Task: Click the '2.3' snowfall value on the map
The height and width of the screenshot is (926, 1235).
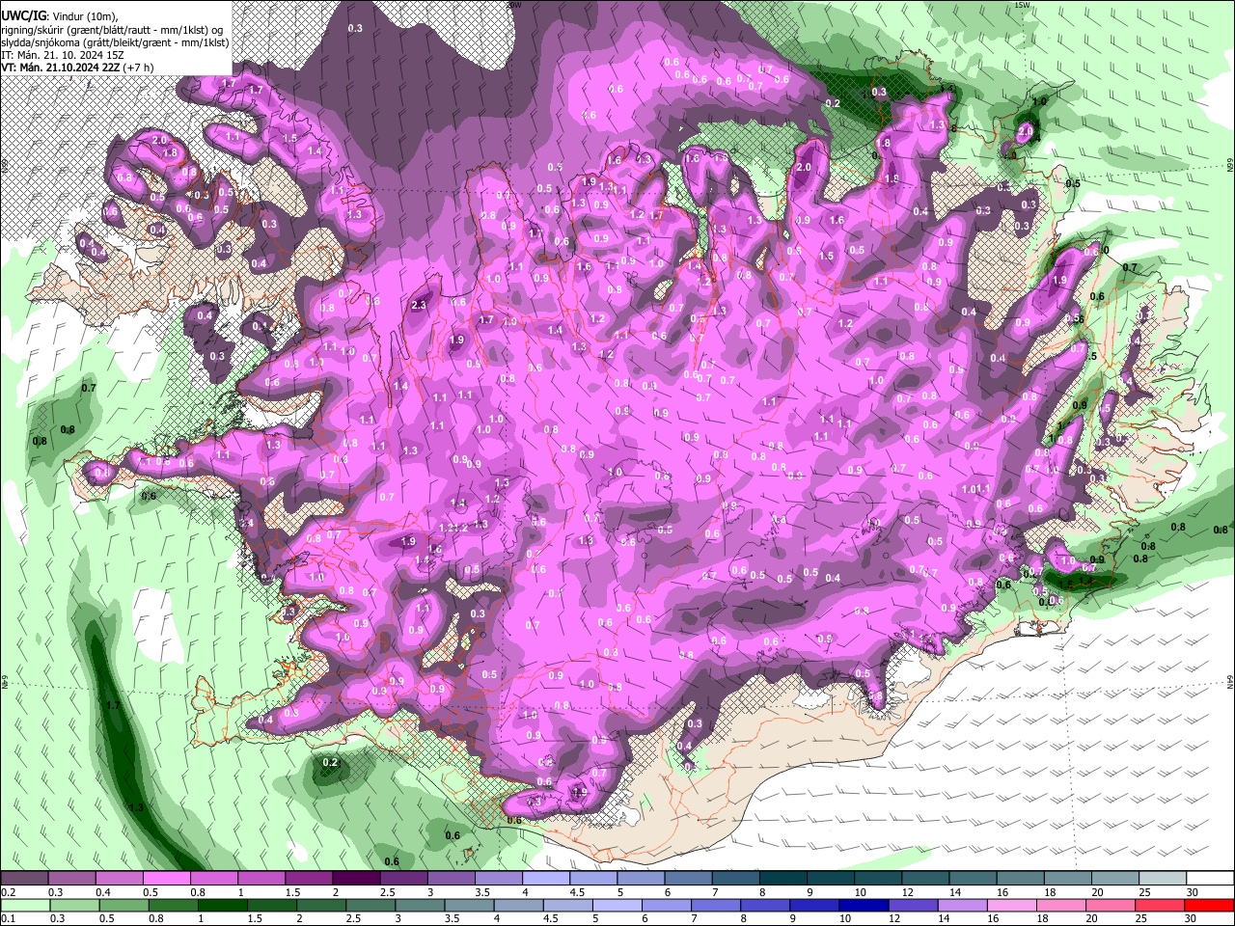Action: point(419,305)
